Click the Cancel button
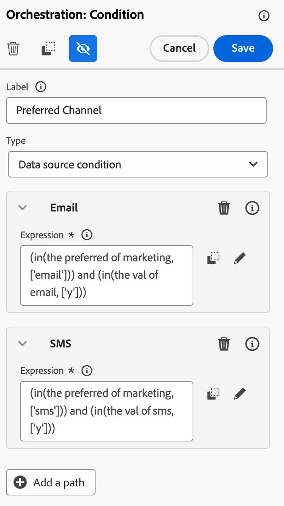This screenshot has width=284, height=506. click(x=179, y=48)
